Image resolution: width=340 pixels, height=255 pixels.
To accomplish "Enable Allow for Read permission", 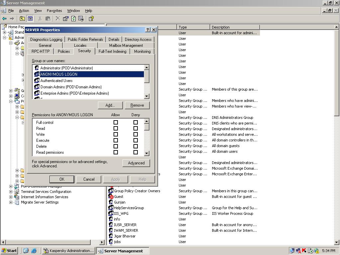I will pyautogui.click(x=116, y=128).
